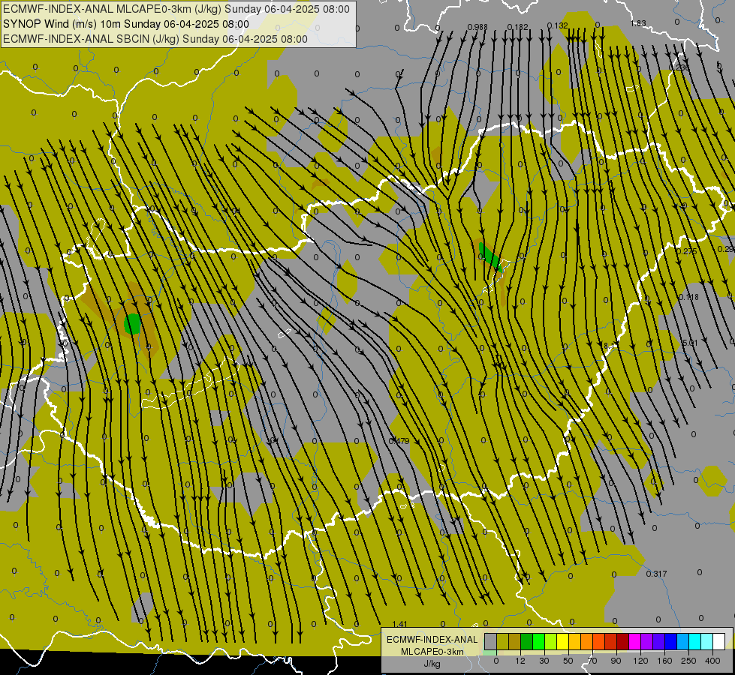735x675 pixels.
Task: Select the dark green legend swatch
Action: (527, 641)
